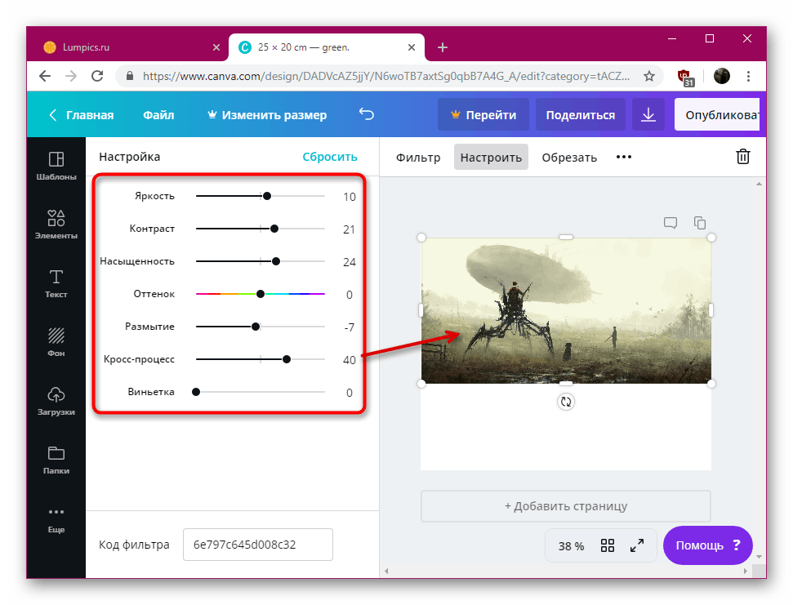793x605 pixels.
Task: Select the Обрезать crop option
Action: [x=569, y=158]
